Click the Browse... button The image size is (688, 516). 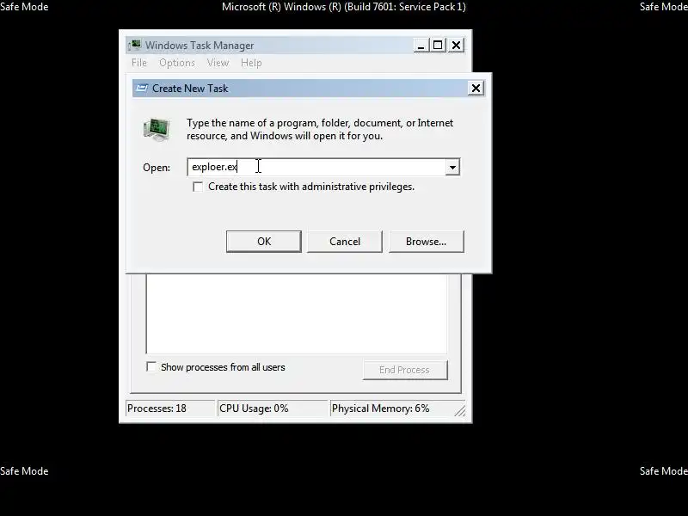426,242
